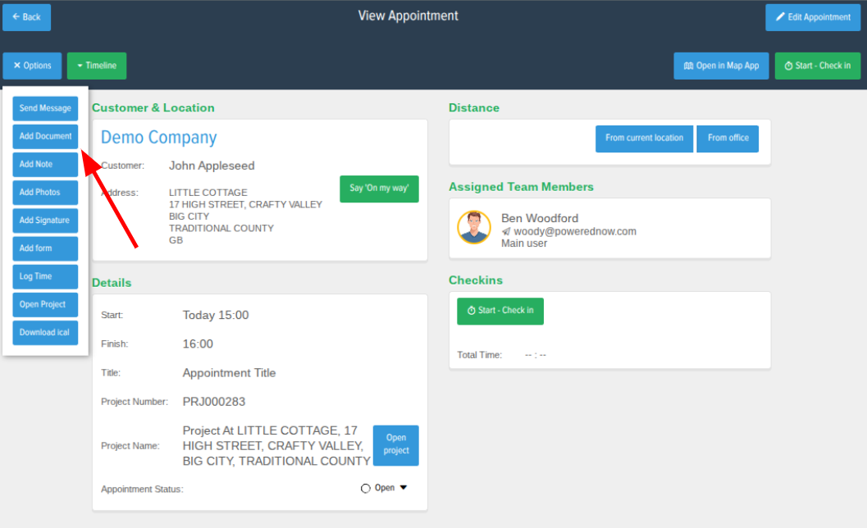Click Download ical option
The image size is (867, 528).
45,332
